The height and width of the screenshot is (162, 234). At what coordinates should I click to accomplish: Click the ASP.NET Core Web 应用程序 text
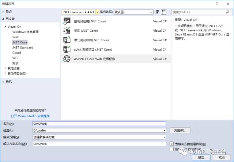tap(94, 59)
